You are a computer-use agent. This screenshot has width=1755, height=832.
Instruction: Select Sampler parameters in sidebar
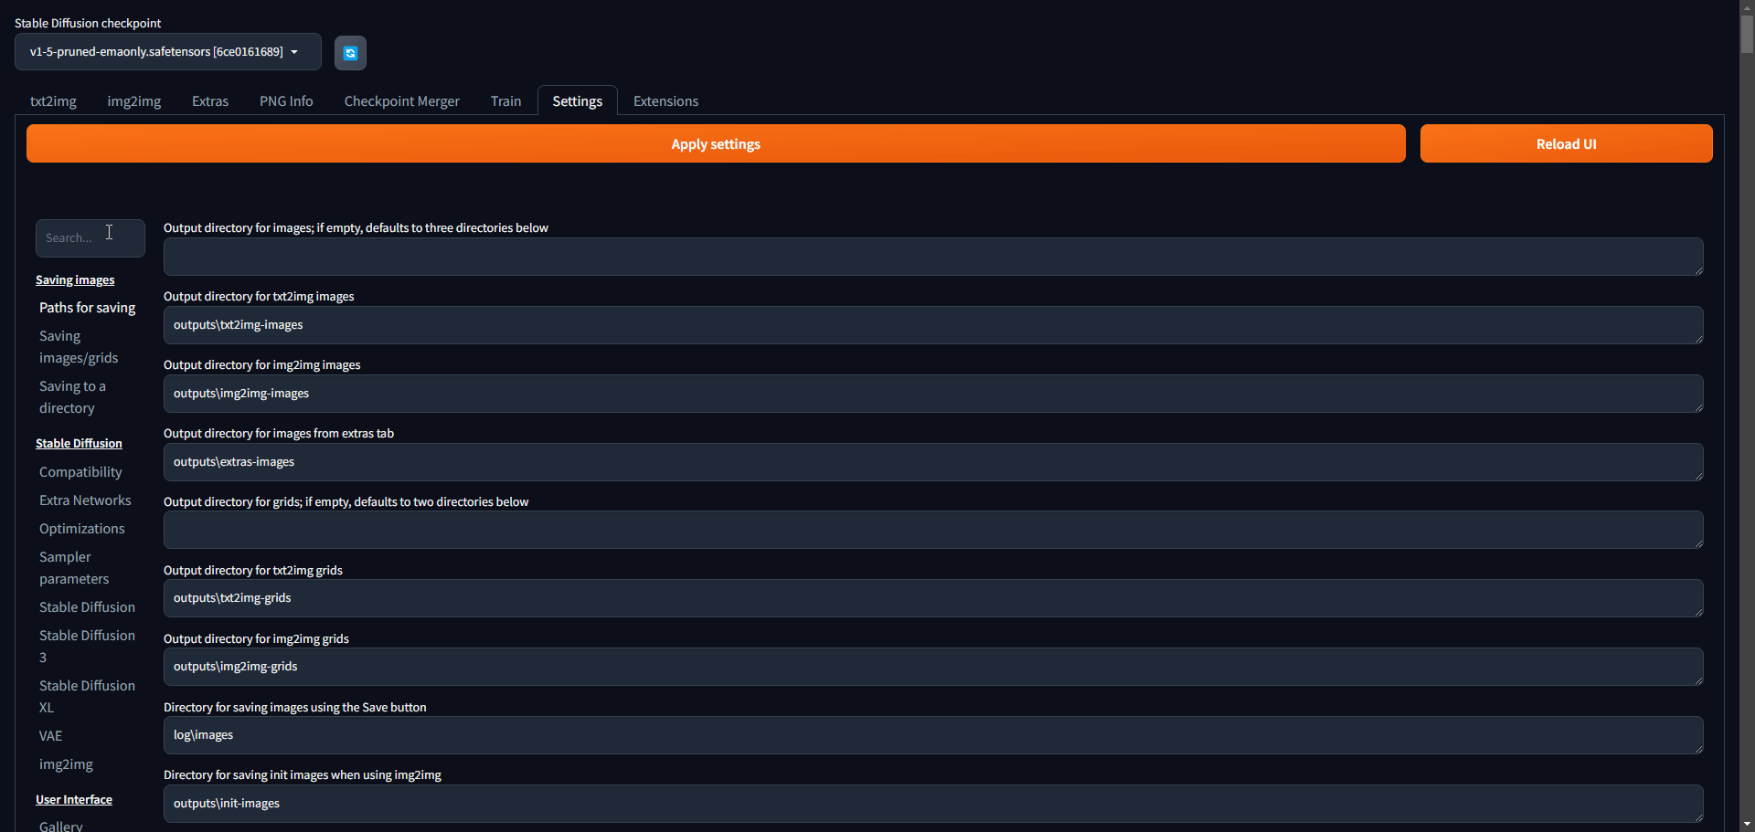point(74,568)
